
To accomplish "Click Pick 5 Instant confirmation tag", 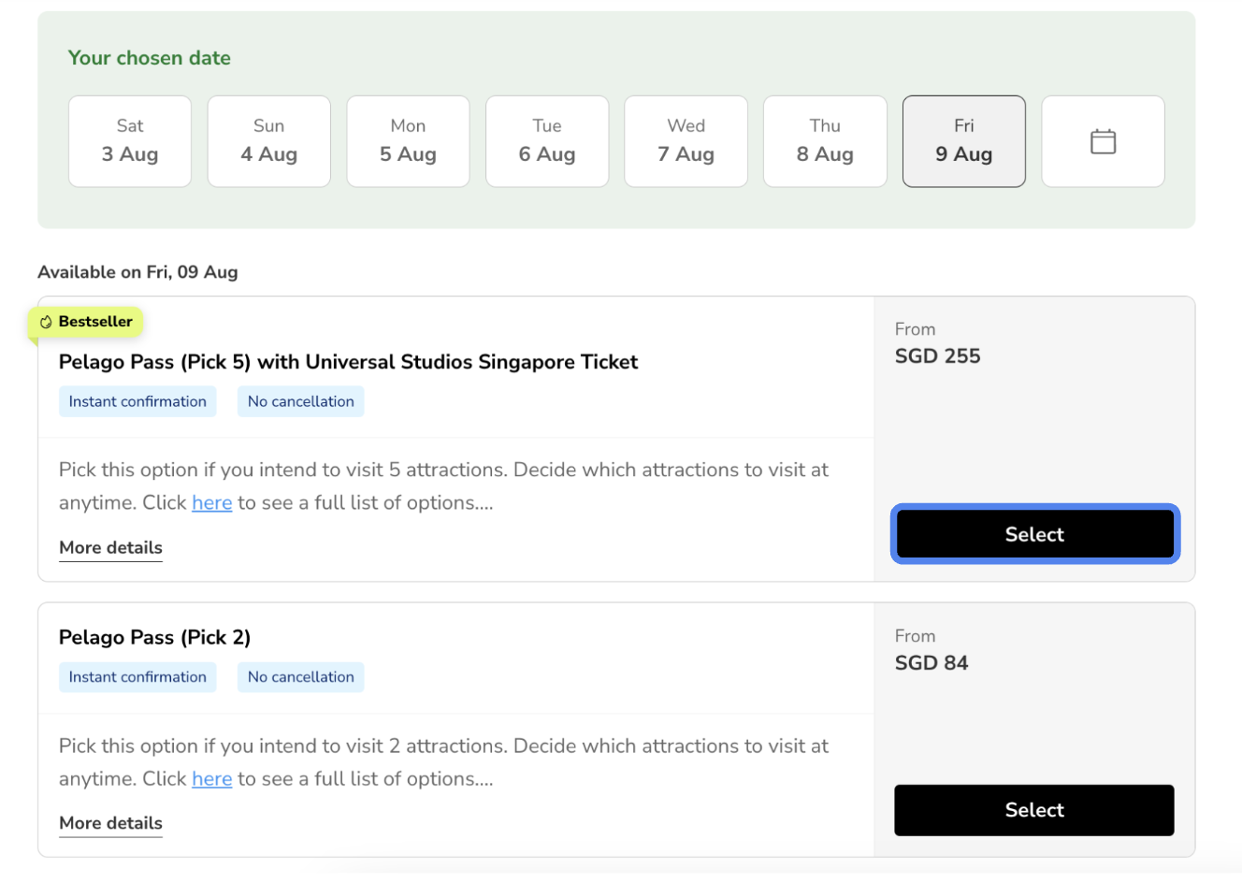I will pyautogui.click(x=137, y=401).
